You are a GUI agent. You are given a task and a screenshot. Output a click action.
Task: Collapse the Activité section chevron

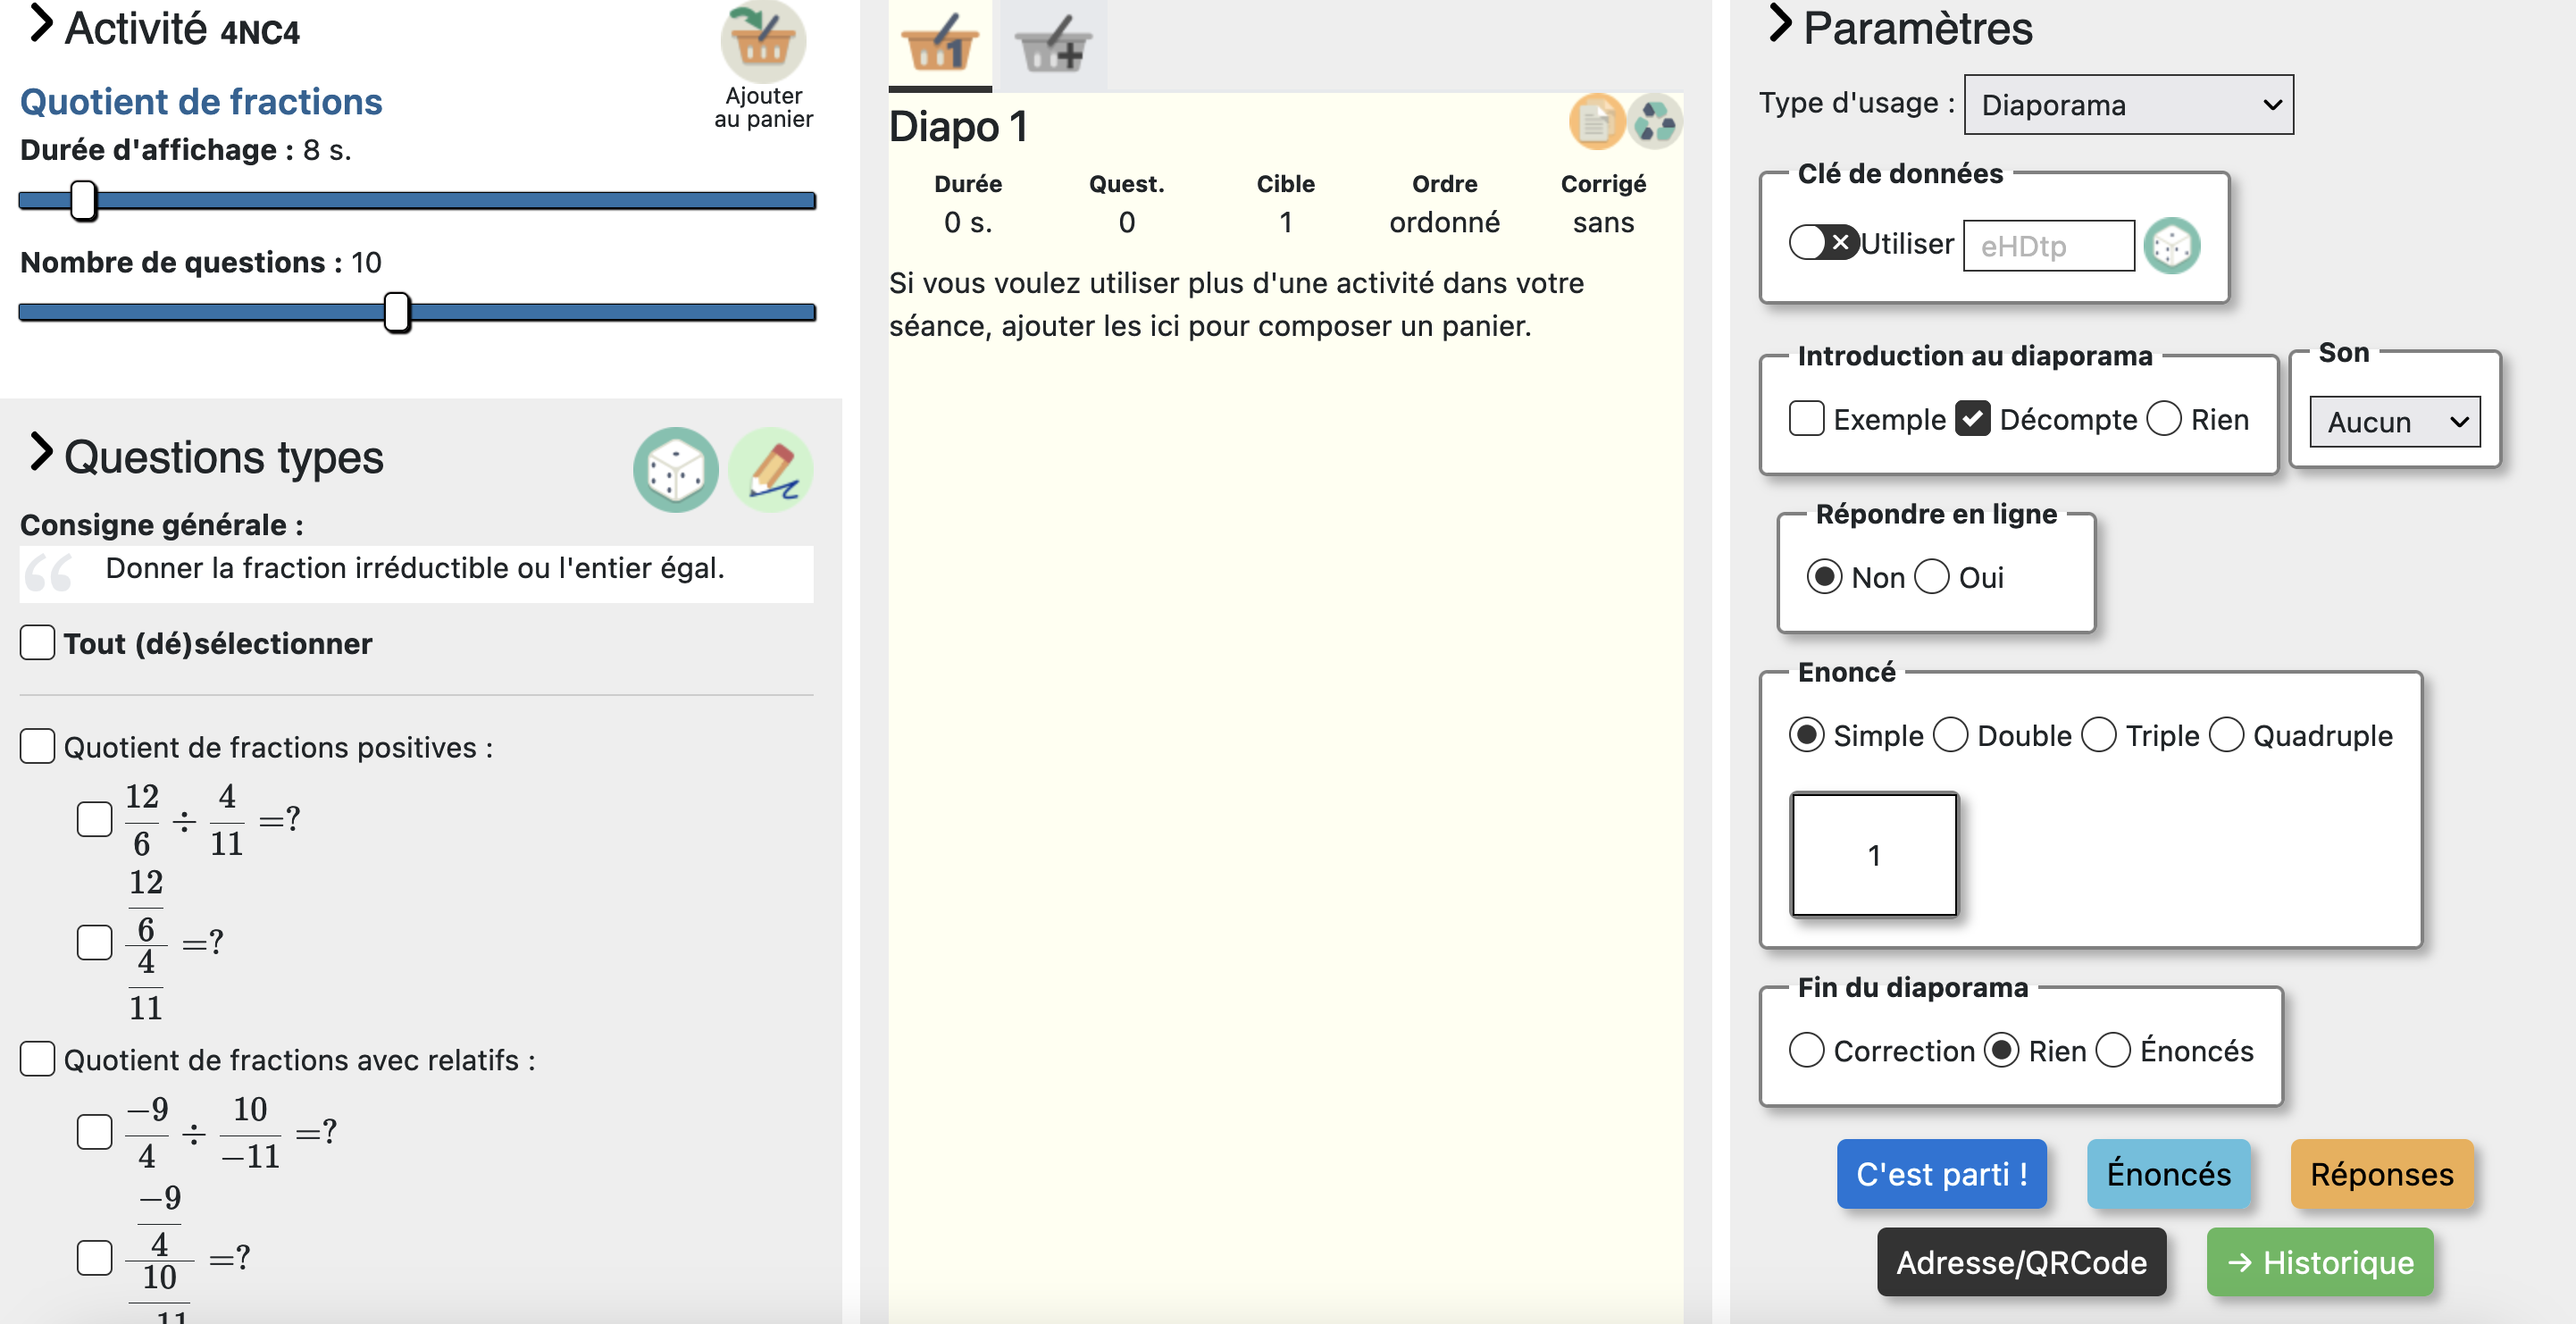click(40, 24)
